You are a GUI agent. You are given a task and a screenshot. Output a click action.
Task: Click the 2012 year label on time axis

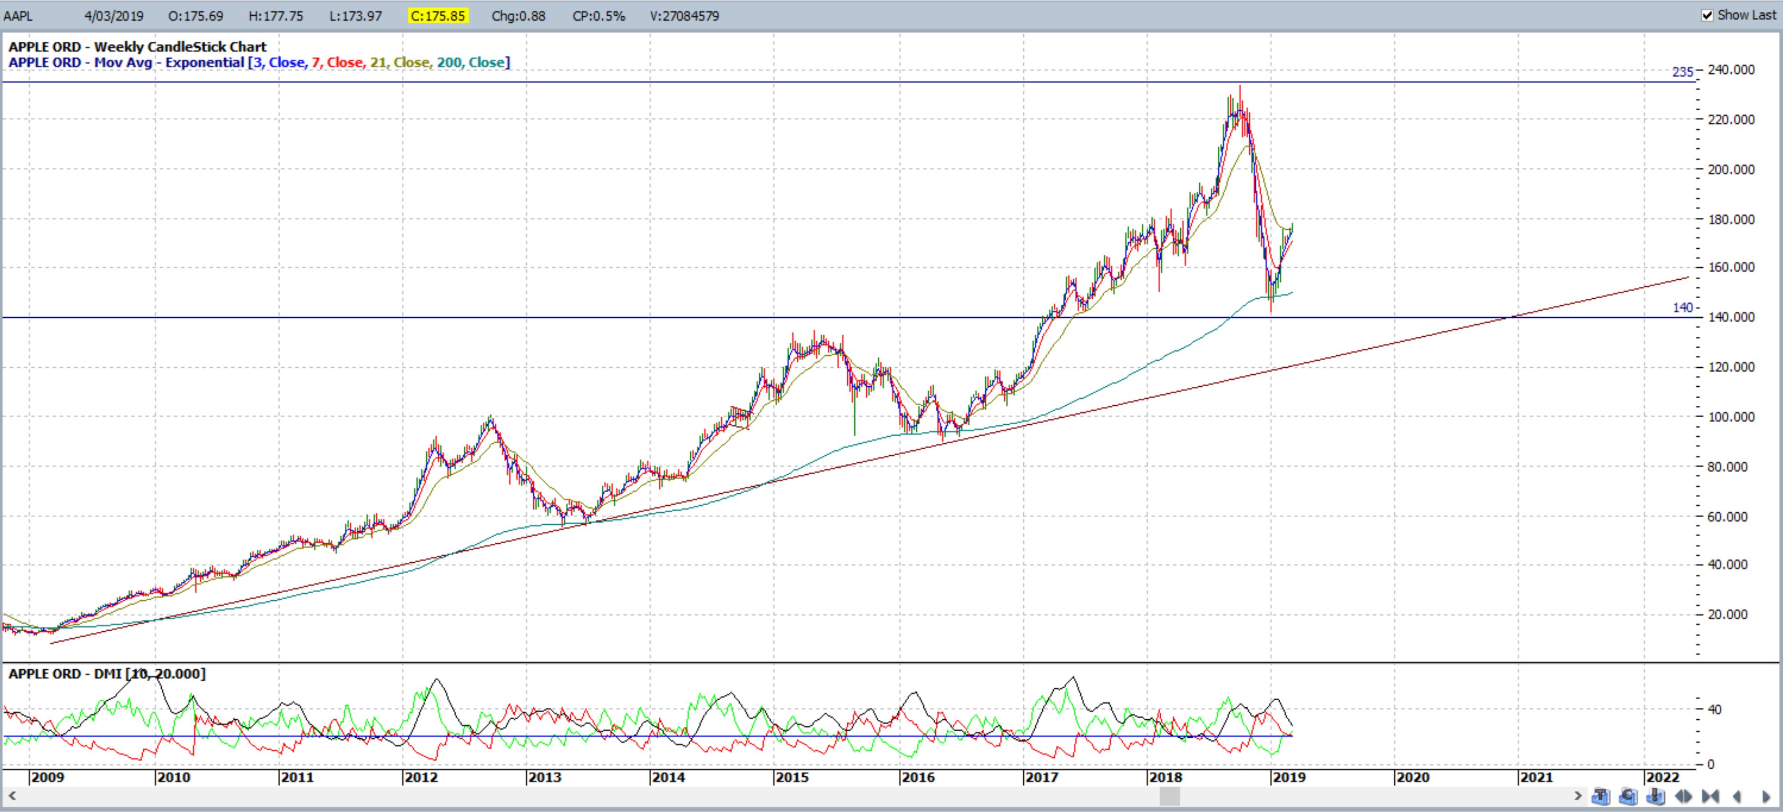(x=421, y=777)
